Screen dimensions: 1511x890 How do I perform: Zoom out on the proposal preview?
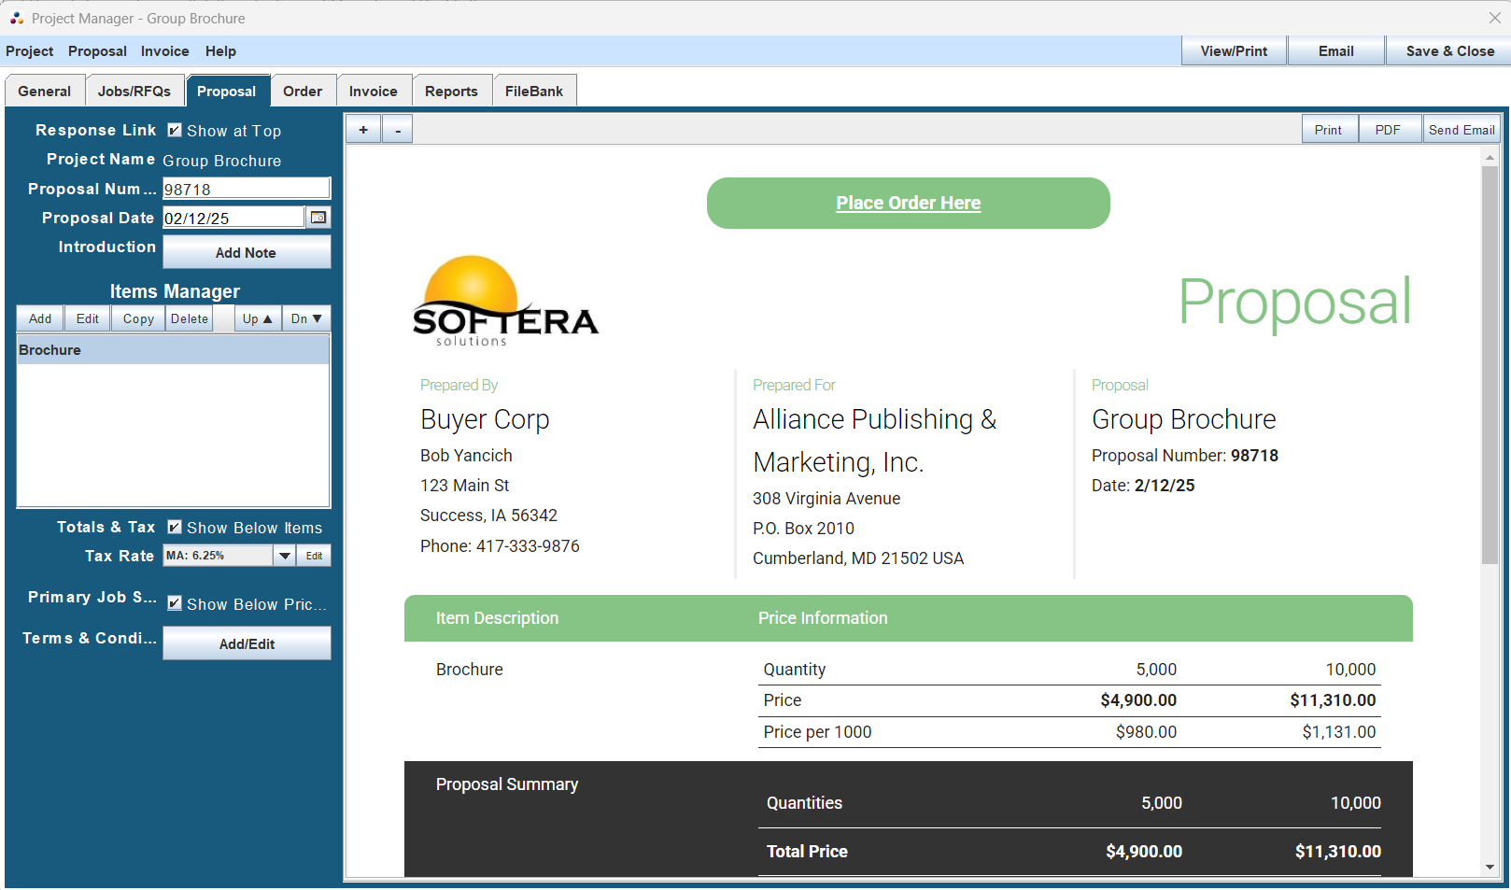click(398, 129)
